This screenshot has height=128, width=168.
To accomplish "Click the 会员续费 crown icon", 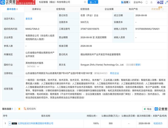I will click(x=160, y=2).
